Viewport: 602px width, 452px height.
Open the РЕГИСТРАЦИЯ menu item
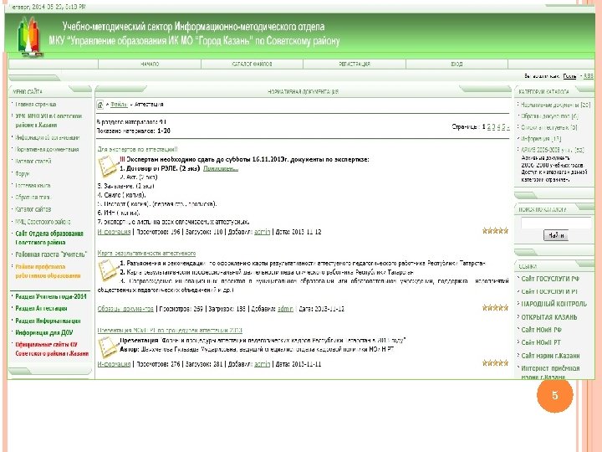[x=355, y=64]
